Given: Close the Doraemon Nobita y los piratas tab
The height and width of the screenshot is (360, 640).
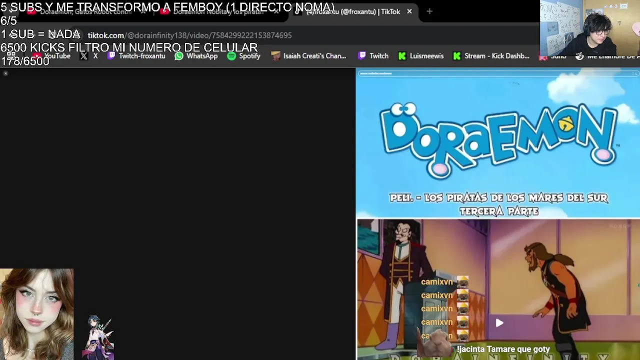Looking at the screenshot, I should (276, 11).
